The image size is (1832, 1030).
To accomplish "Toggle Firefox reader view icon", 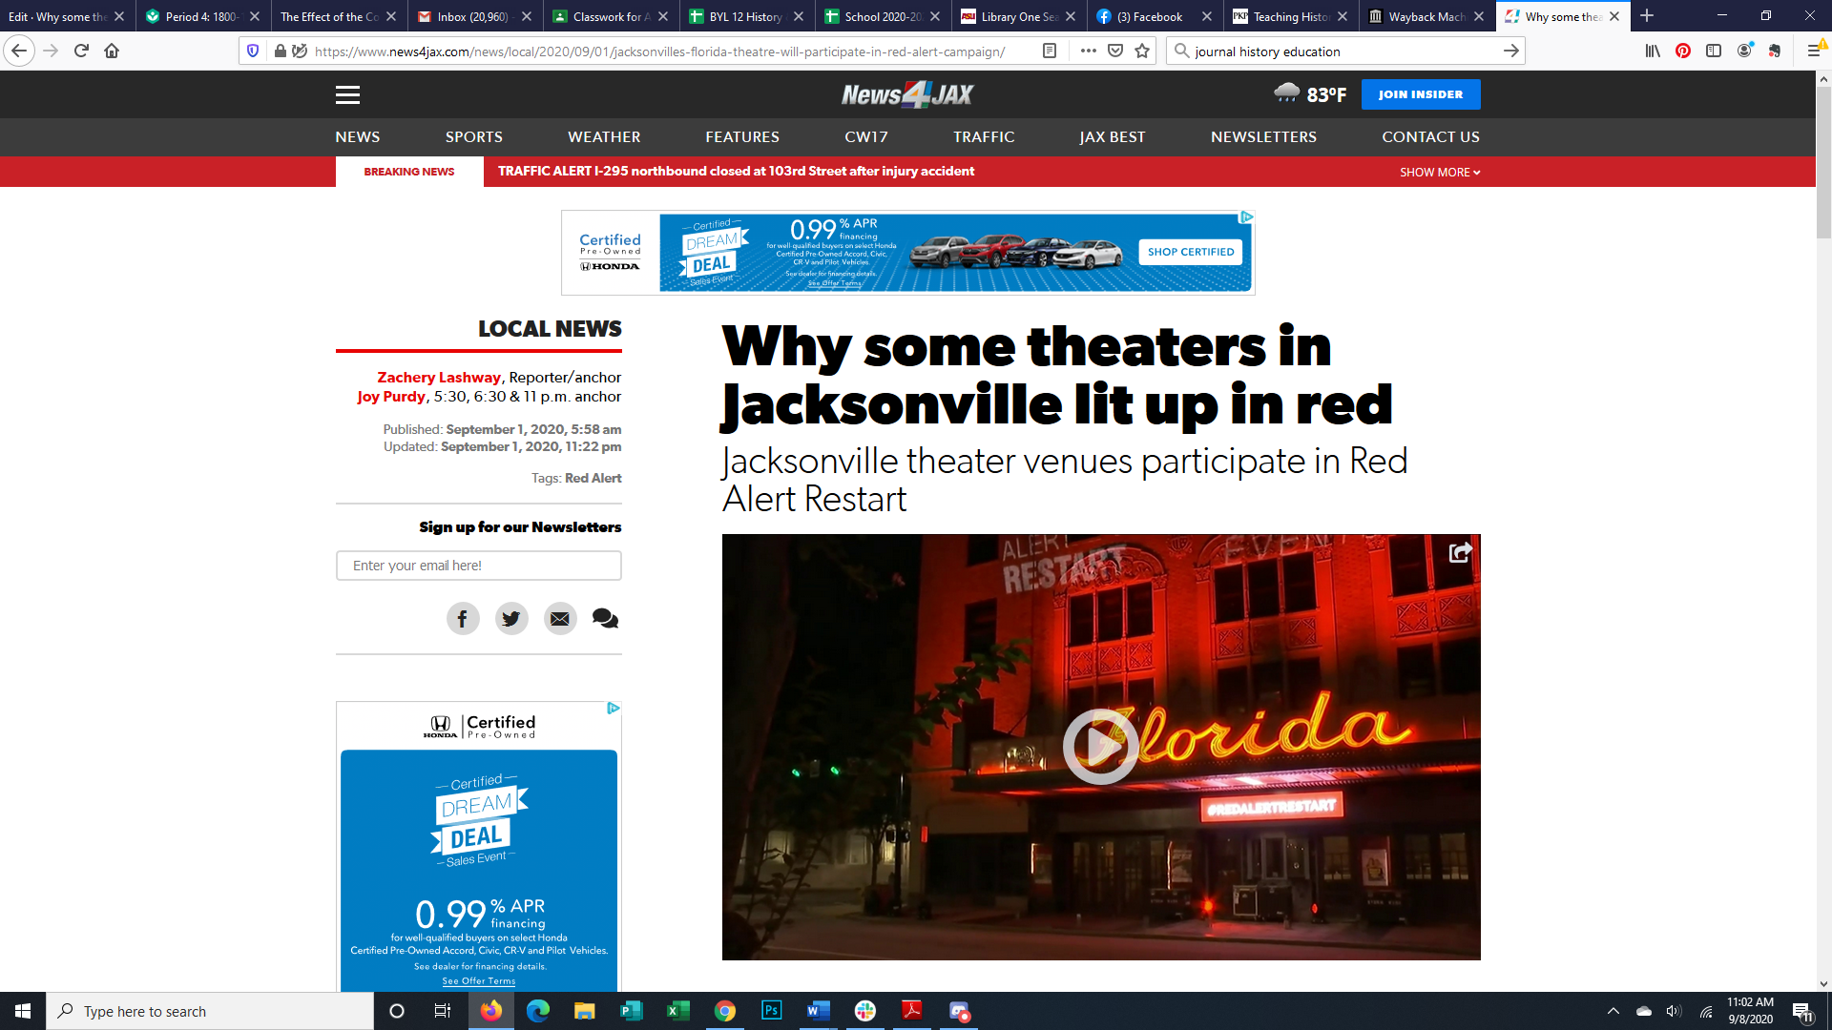I will tap(1050, 51).
